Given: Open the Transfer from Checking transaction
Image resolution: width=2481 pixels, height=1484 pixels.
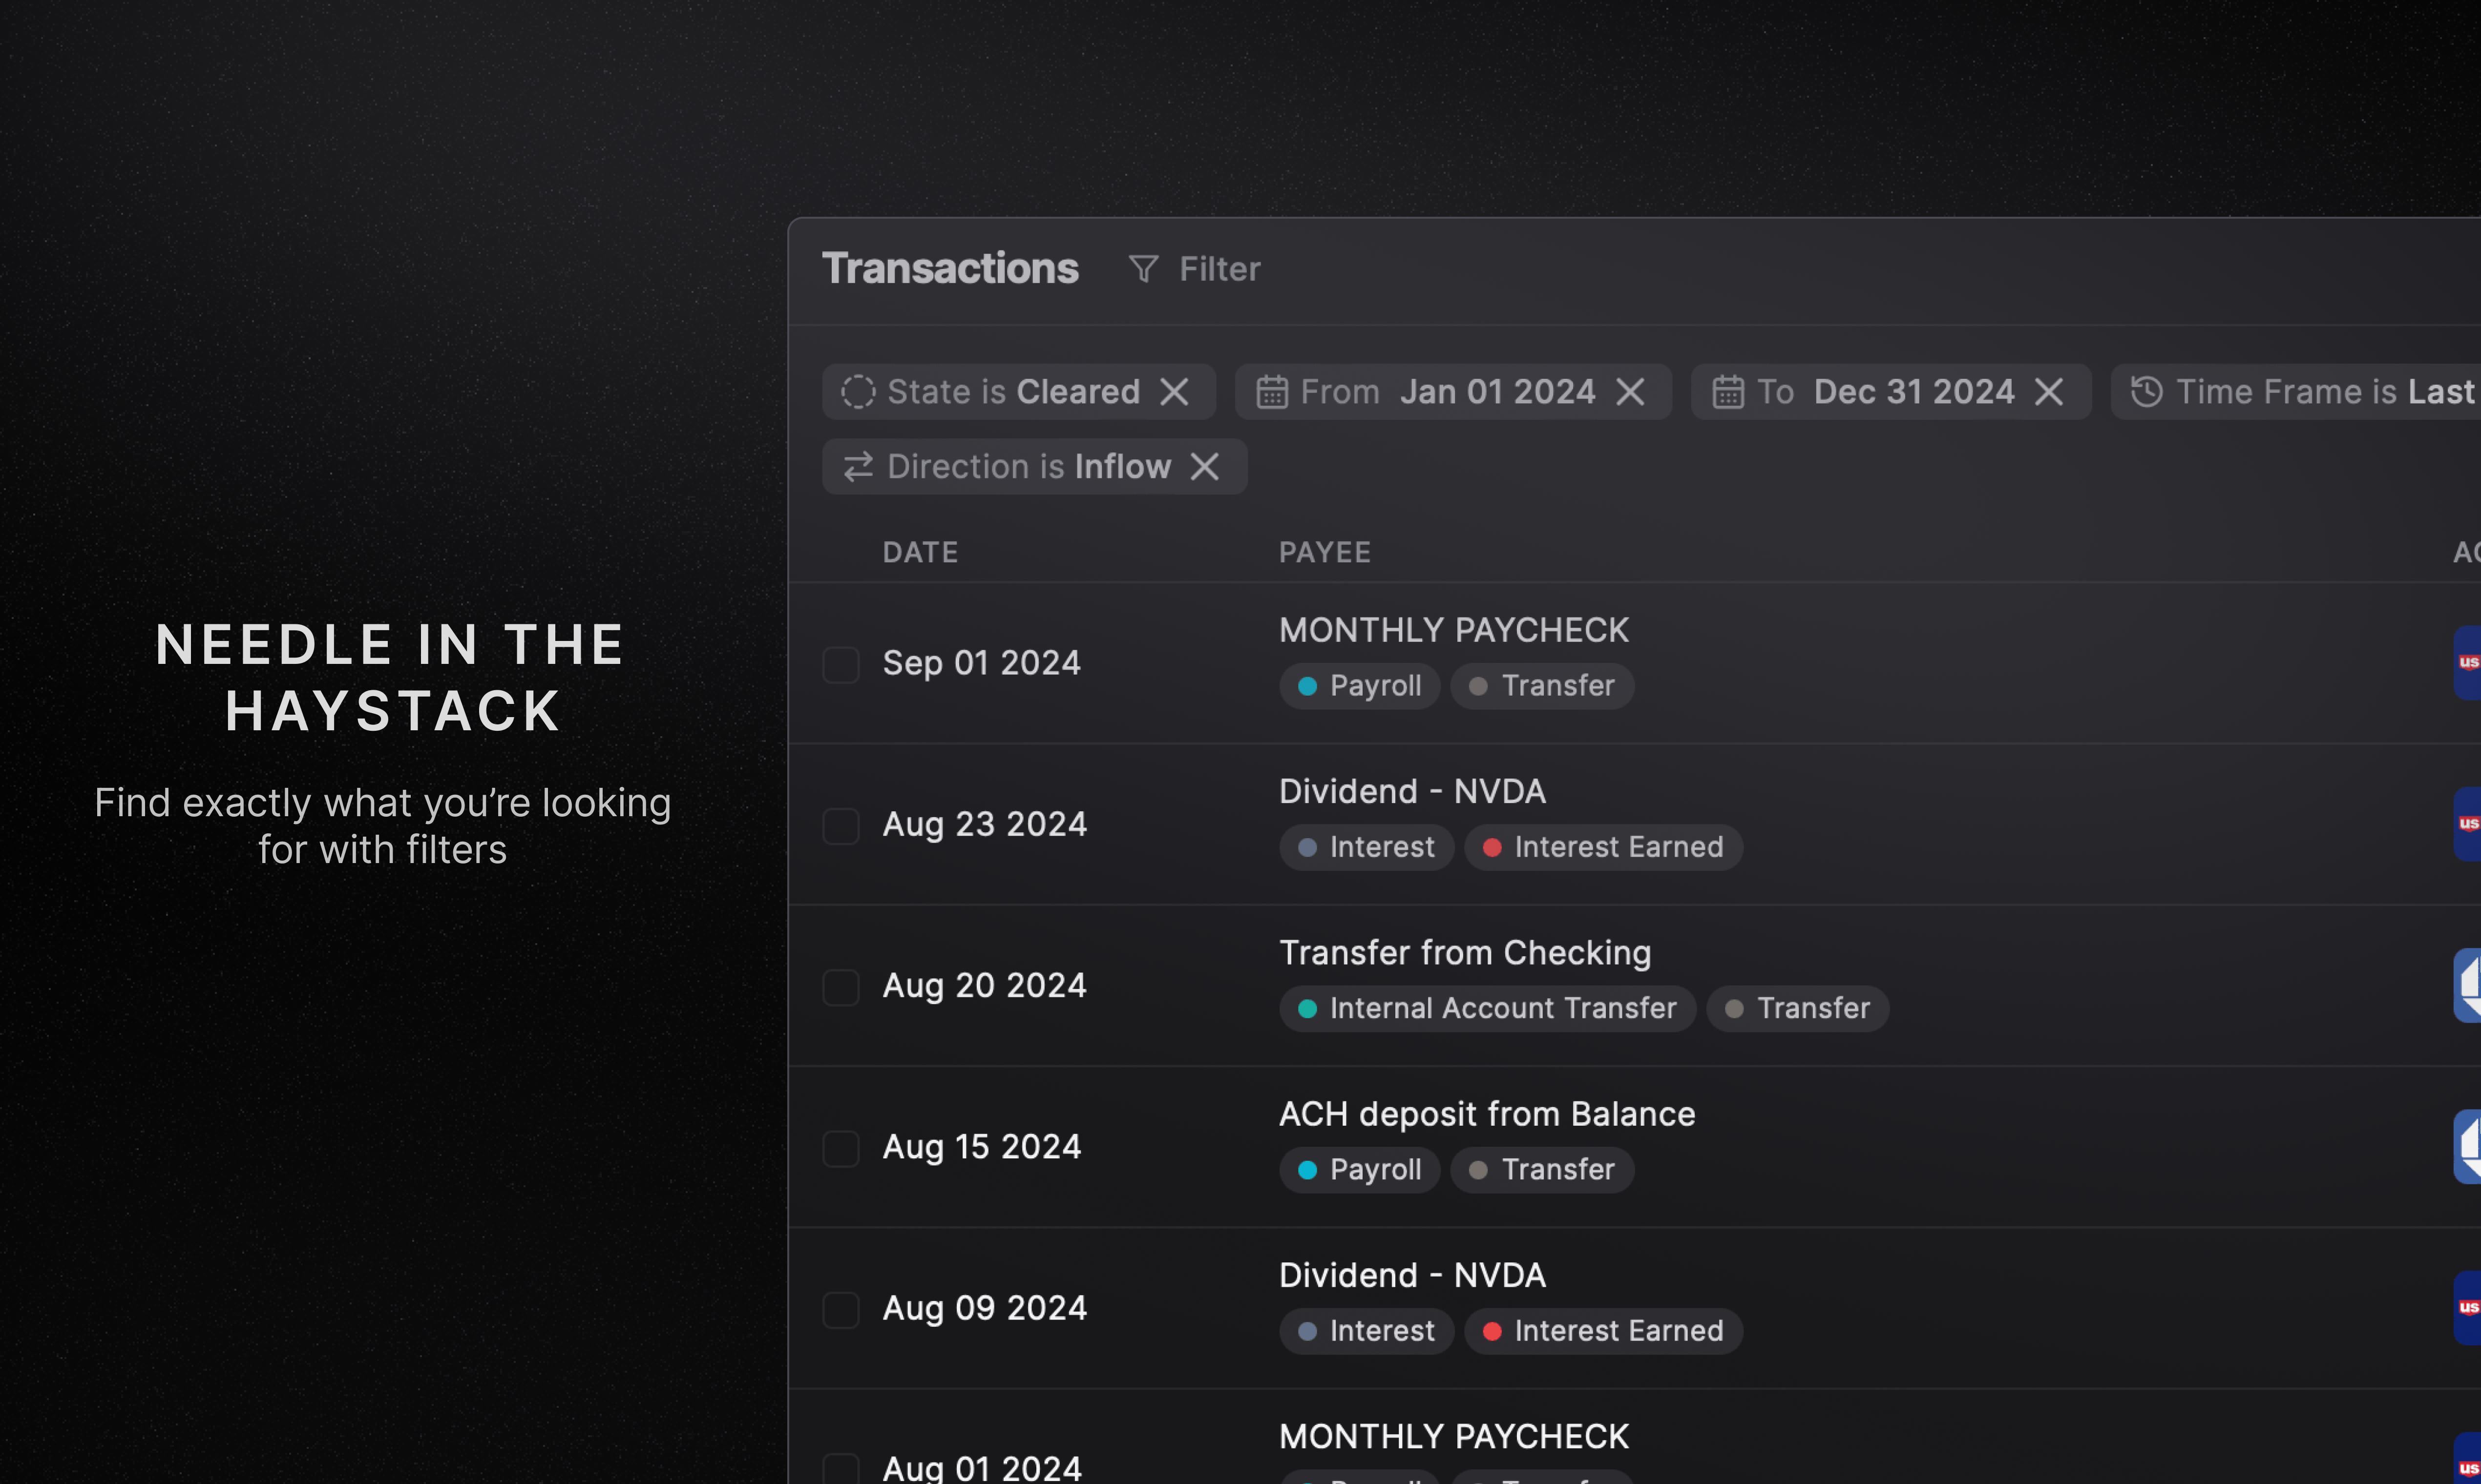Looking at the screenshot, I should coord(1465,953).
